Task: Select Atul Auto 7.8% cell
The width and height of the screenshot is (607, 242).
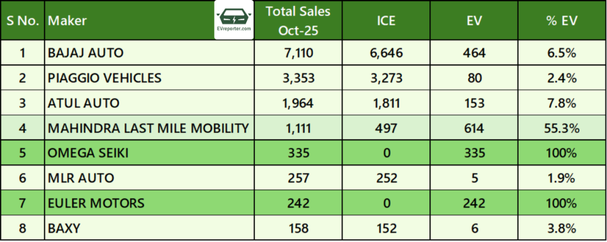Action: coord(562,103)
